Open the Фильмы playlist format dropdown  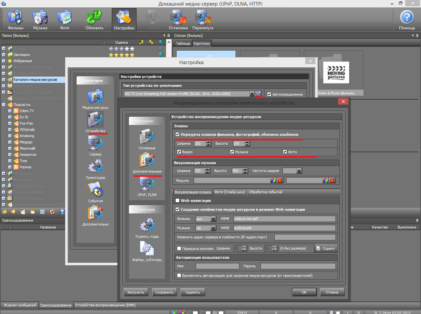pyautogui.click(x=213, y=219)
